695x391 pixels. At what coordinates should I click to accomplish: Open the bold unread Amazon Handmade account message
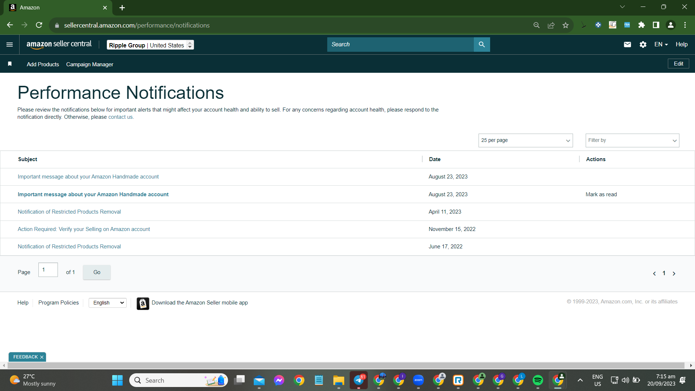click(x=93, y=194)
